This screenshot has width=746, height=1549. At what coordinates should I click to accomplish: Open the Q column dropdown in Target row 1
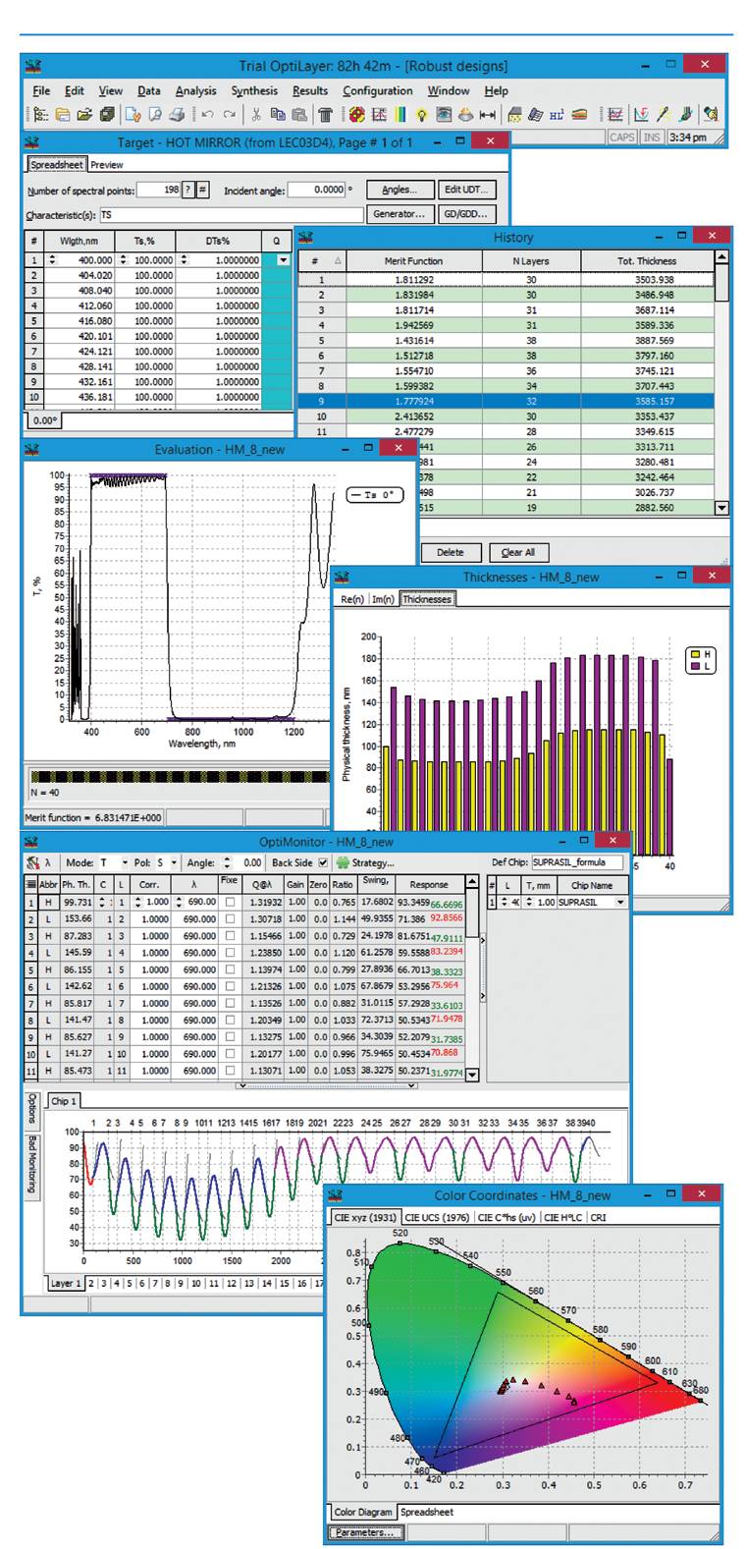click(284, 260)
